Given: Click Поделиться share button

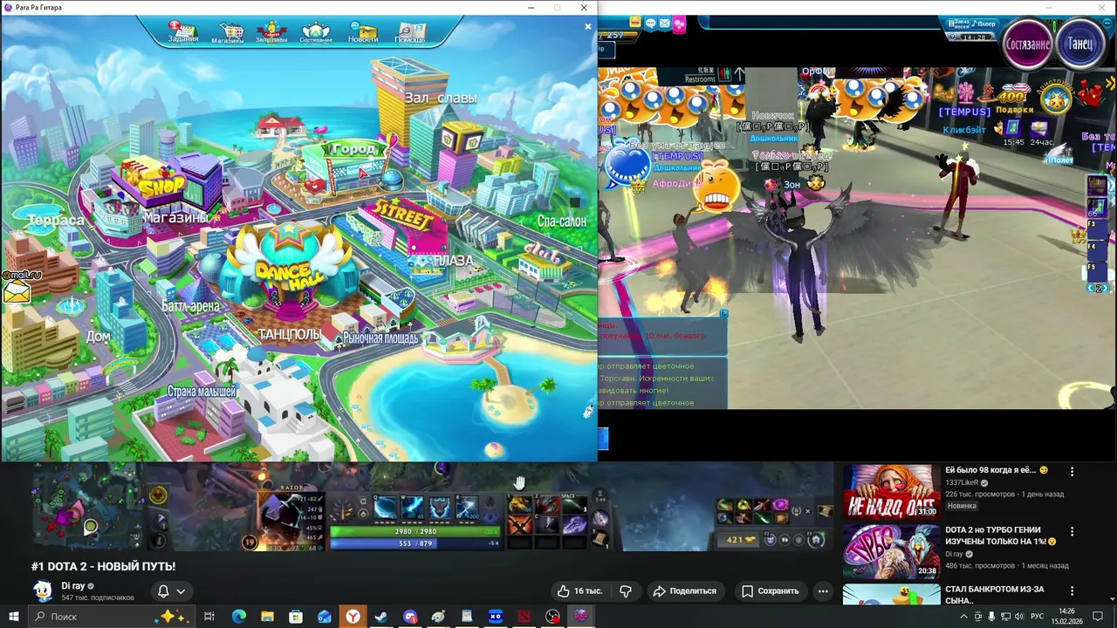Looking at the screenshot, I should coord(684,590).
